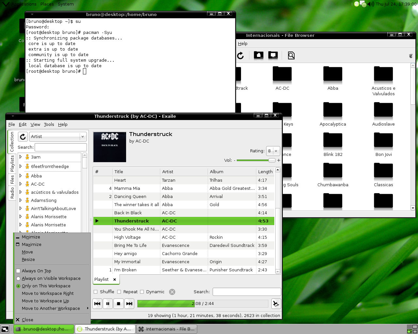The image size is (418, 334).
Task: Open the terminal window menu icon in titlebar
Action: (32, 14)
